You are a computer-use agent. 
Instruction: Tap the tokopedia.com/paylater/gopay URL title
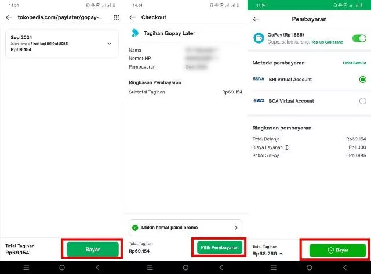60,17
